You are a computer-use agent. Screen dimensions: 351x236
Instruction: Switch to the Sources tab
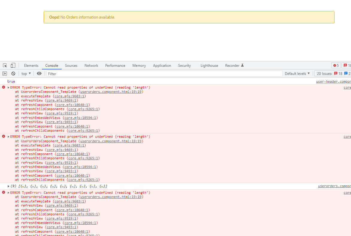(x=71, y=66)
